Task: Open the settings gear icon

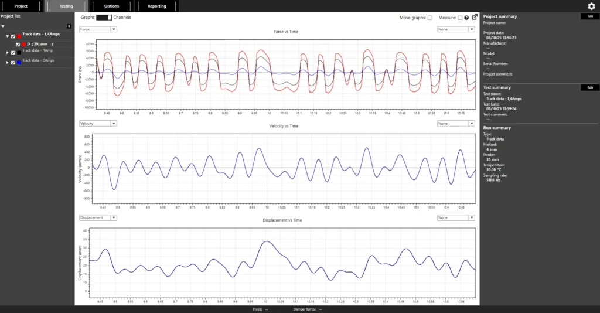Action: tap(591, 6)
